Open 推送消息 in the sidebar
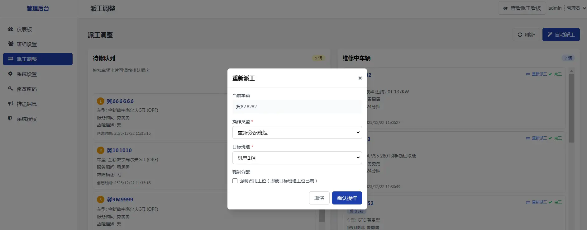This screenshot has width=587, height=230. (x=38, y=104)
